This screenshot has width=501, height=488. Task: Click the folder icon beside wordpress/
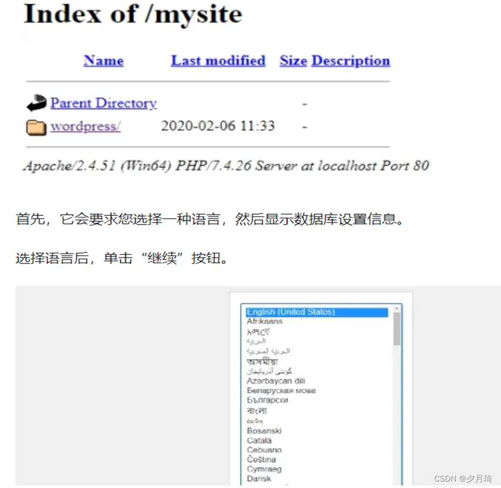click(35, 126)
